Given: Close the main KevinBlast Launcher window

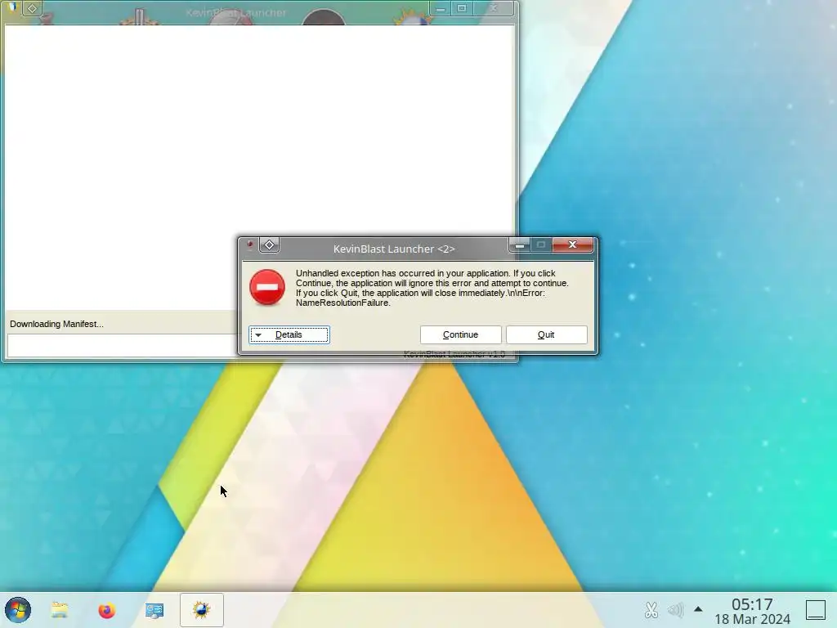Looking at the screenshot, I should click(494, 8).
